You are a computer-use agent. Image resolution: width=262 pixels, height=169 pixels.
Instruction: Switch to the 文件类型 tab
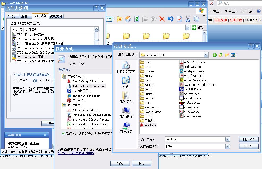[40, 16]
